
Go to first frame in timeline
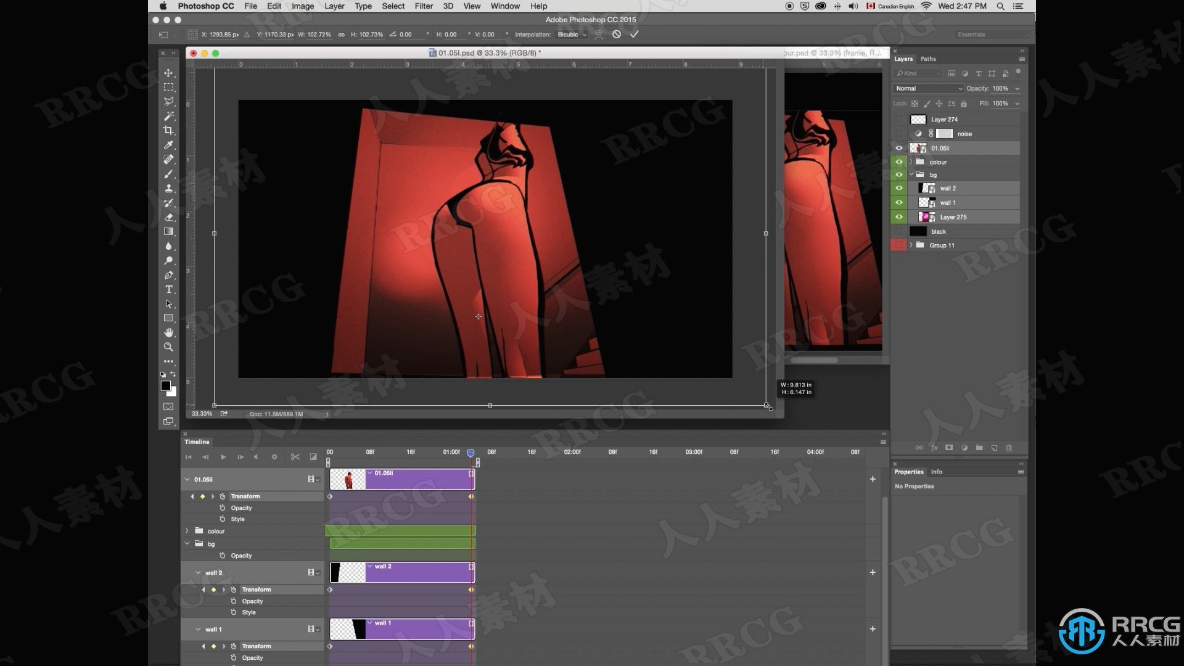(189, 457)
